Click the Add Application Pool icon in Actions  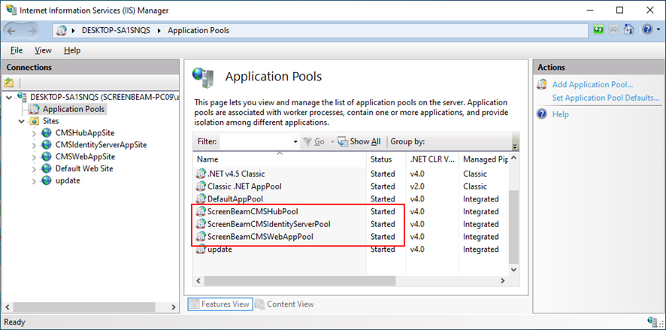542,84
